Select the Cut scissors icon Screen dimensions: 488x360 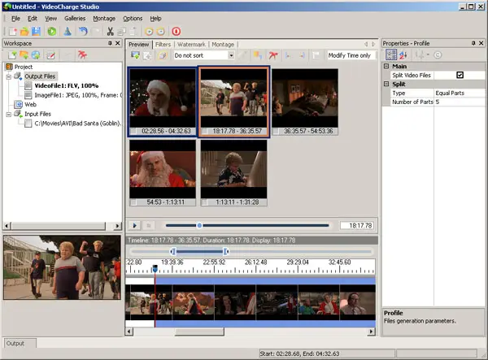pyautogui.click(x=110, y=31)
